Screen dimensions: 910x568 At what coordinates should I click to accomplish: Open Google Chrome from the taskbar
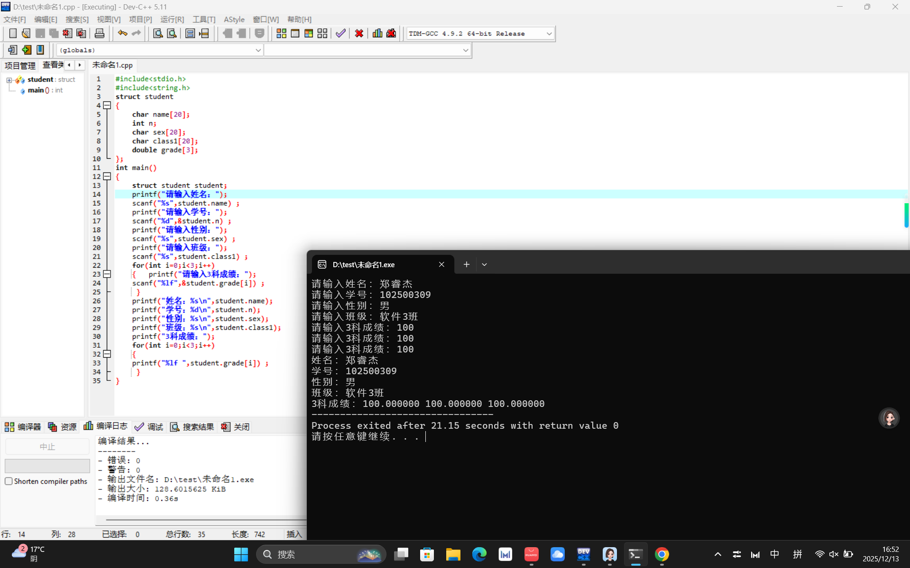click(x=662, y=554)
